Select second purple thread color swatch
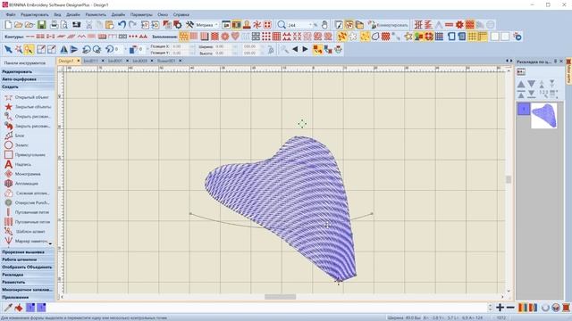 tap(41, 308)
